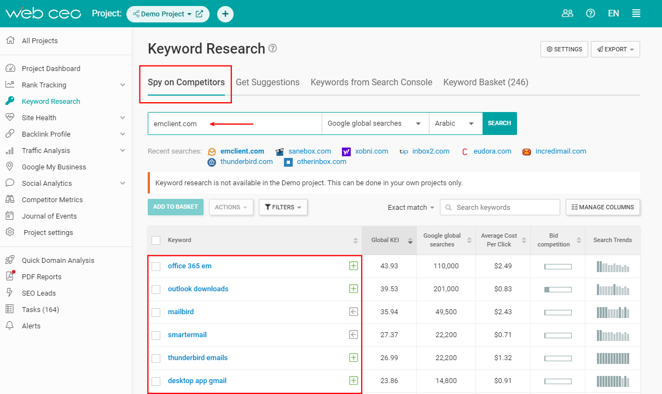Click the Quick Domain Analysis icon
Screen dimensions: 662x394
coord(10,260)
